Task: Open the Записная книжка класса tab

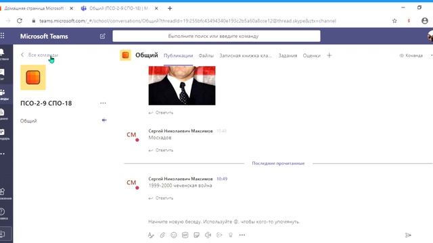Action: pyautogui.click(x=246, y=55)
